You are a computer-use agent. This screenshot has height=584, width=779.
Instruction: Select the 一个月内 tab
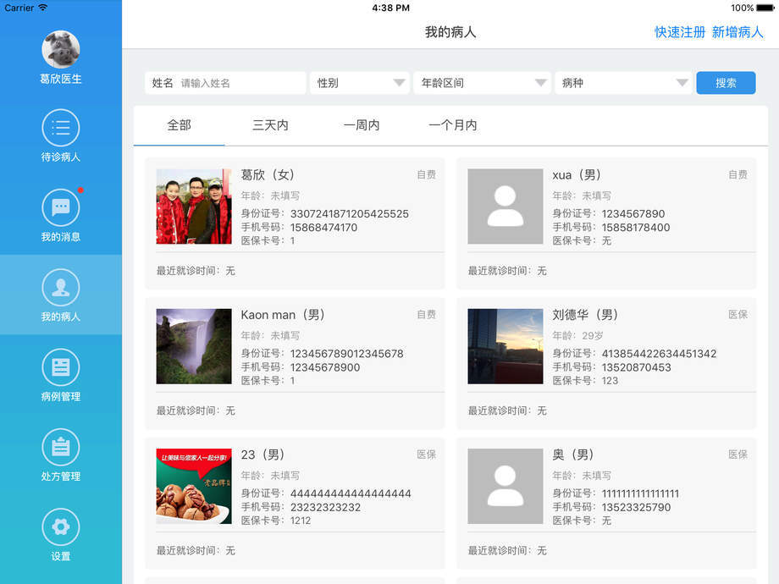(453, 125)
